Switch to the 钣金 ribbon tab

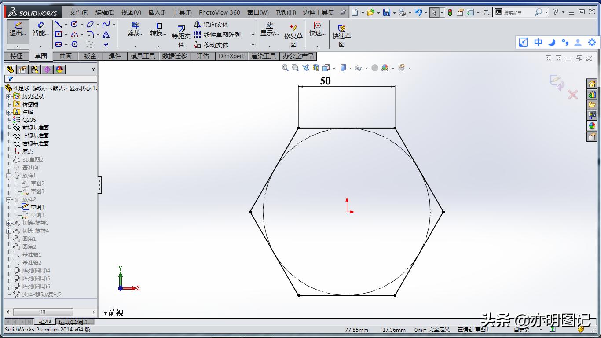click(90, 56)
